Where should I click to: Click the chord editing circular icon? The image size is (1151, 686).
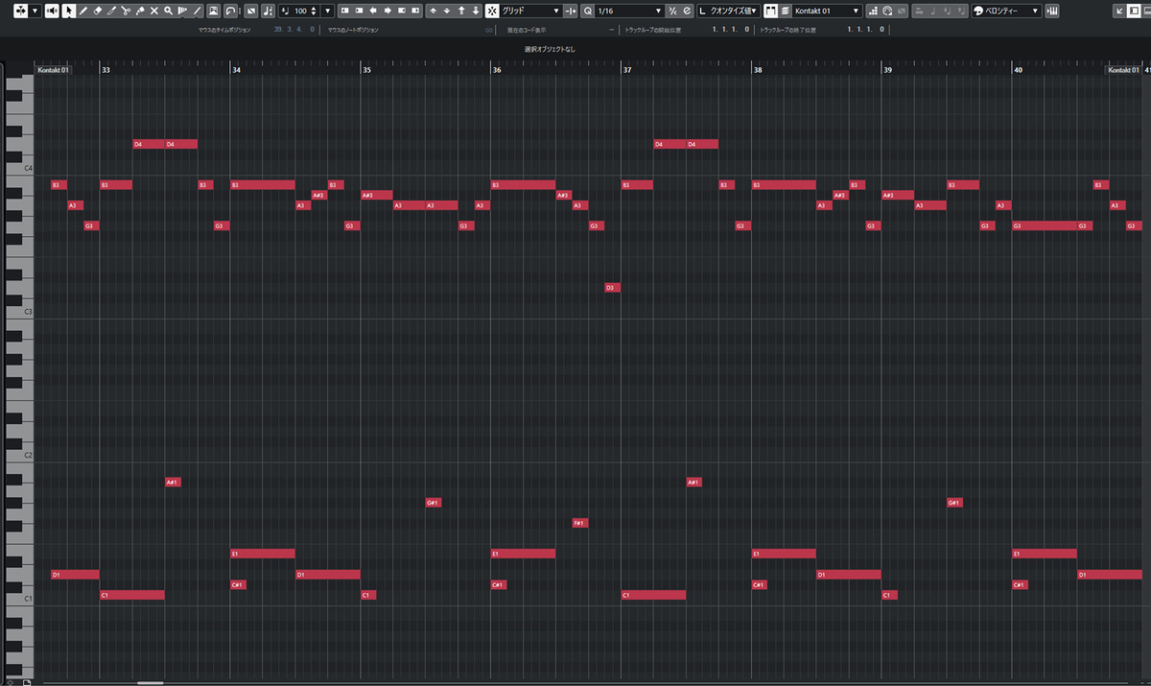pyautogui.click(x=888, y=11)
